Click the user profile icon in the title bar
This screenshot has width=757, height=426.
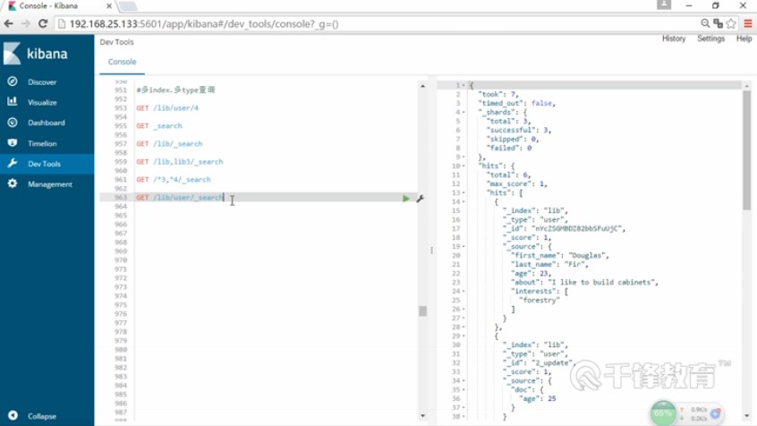pyautogui.click(x=664, y=4)
